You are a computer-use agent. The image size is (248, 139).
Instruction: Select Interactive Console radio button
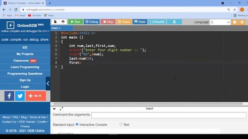(x=77, y=124)
